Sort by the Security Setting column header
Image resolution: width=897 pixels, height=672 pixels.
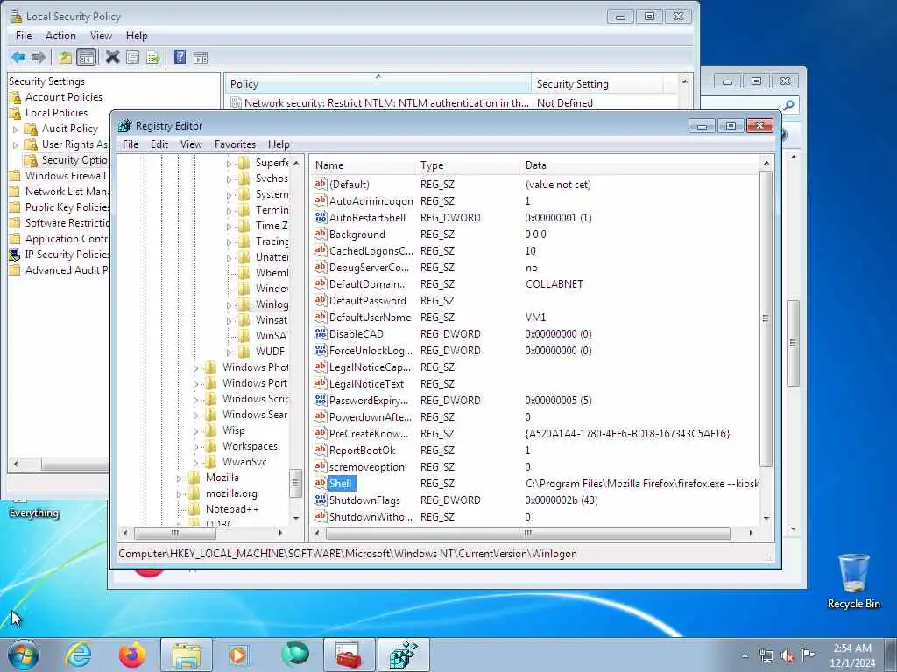tap(597, 84)
